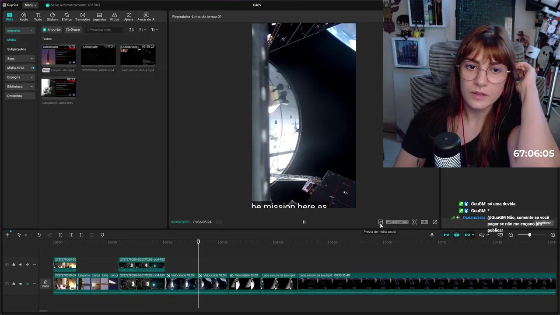
Task: Open the Texto tab
Action: click(38, 17)
